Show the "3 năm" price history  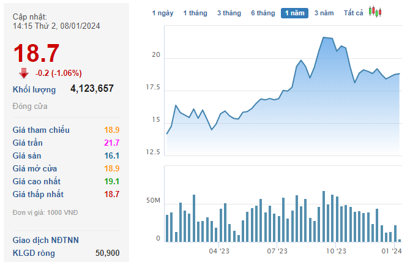324,13
